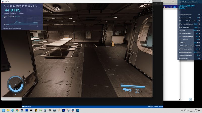Open the tan-colored taskbar app icon

59,110
